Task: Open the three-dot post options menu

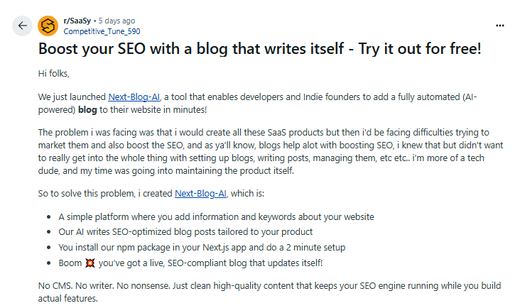Action: [x=499, y=26]
